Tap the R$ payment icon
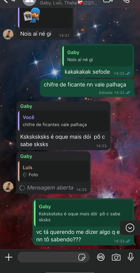Image resolution: width=140 pixels, height=273 pixels. click(101, 257)
